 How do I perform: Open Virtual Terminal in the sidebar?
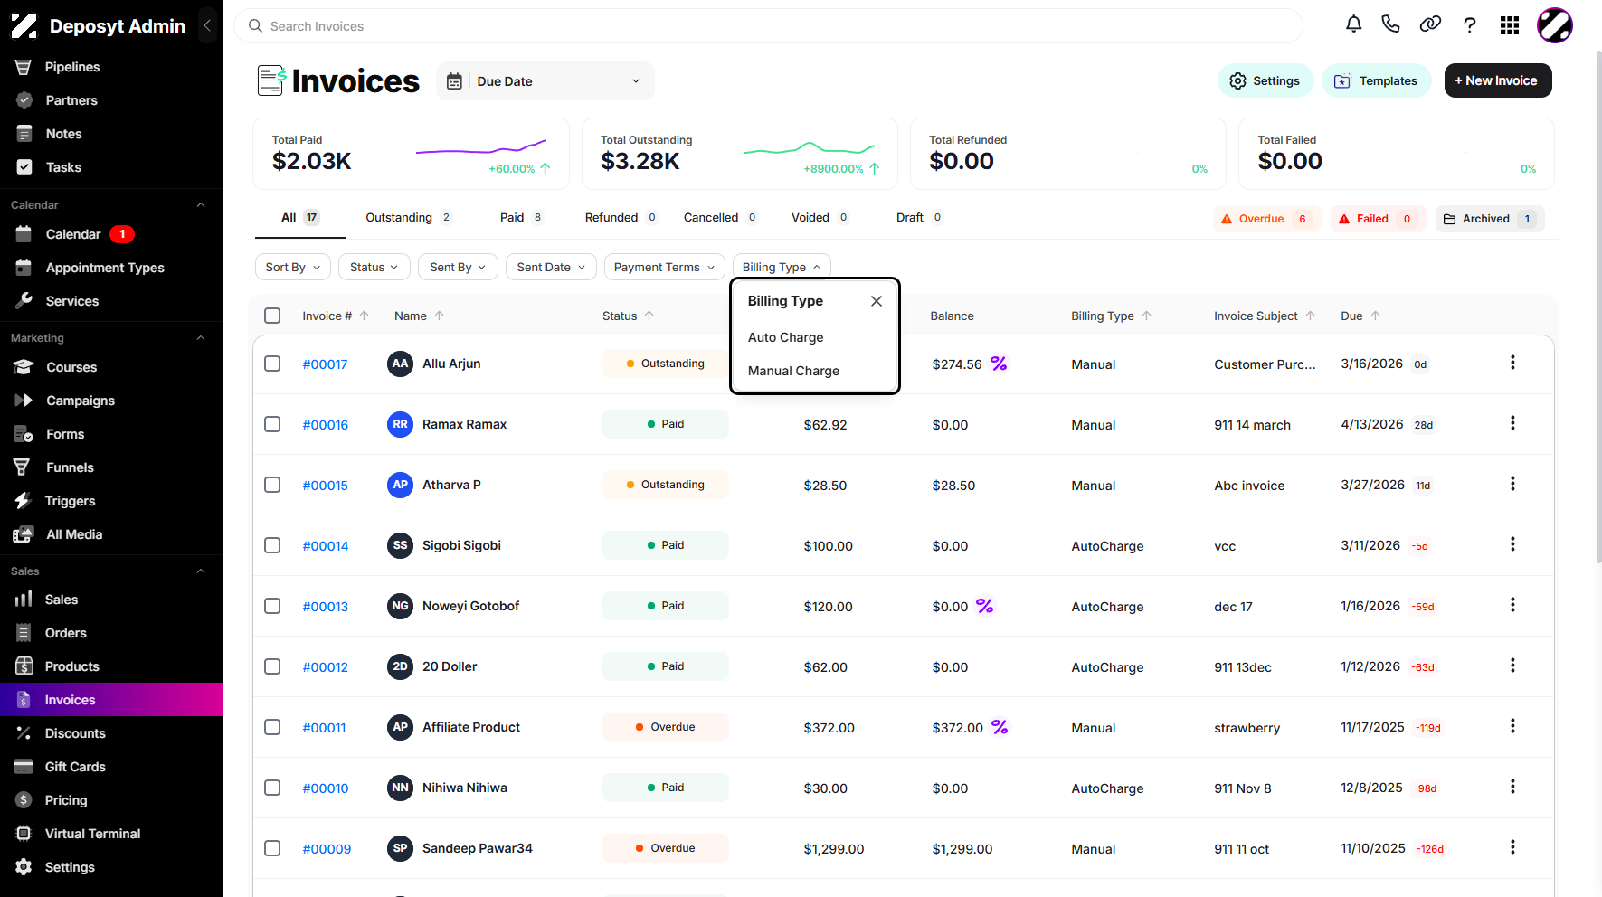92,834
